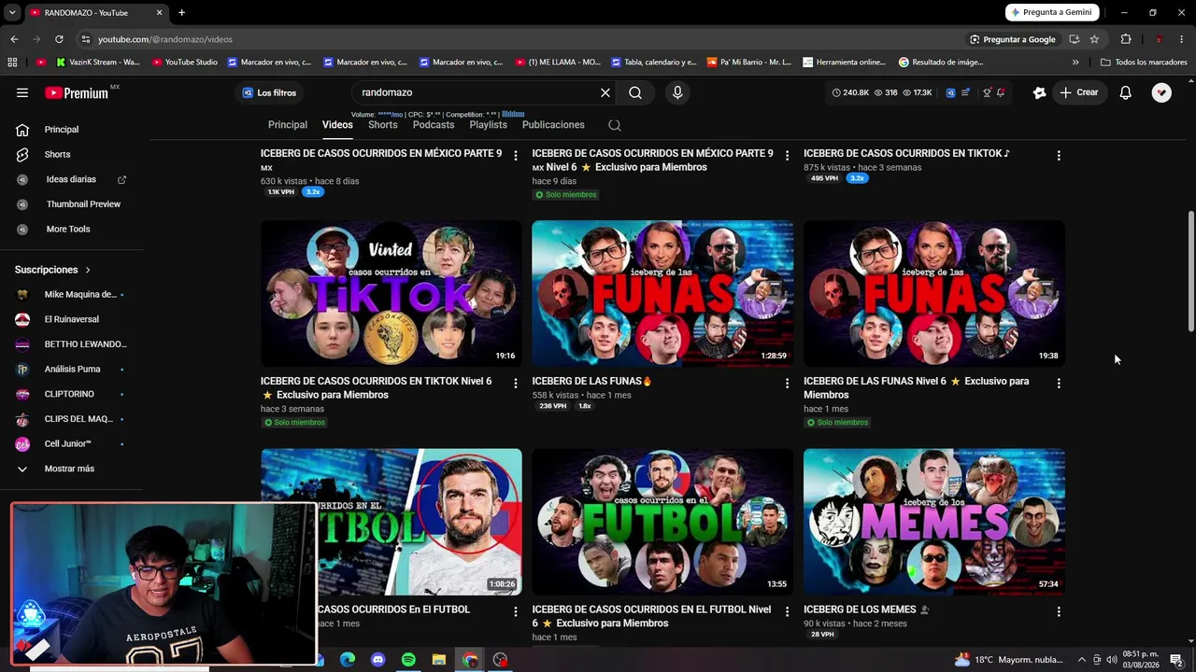1196x672 pixels.
Task: Open the blue IQ extension icon in header
Action: 950,92
